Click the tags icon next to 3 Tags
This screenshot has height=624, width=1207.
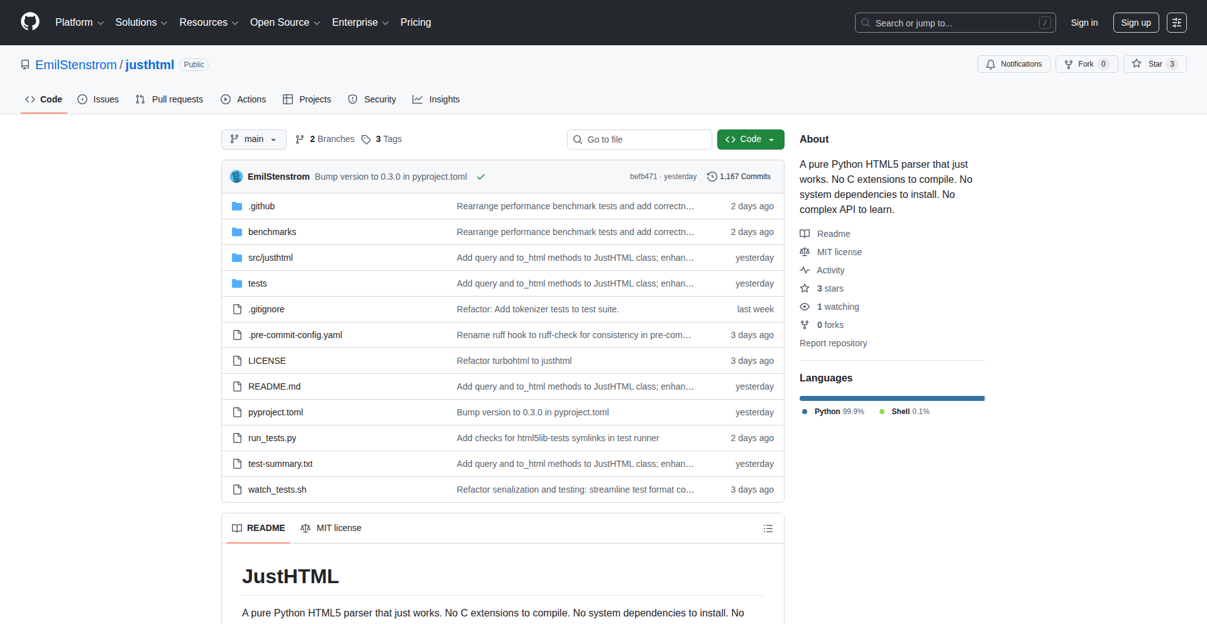[366, 140]
